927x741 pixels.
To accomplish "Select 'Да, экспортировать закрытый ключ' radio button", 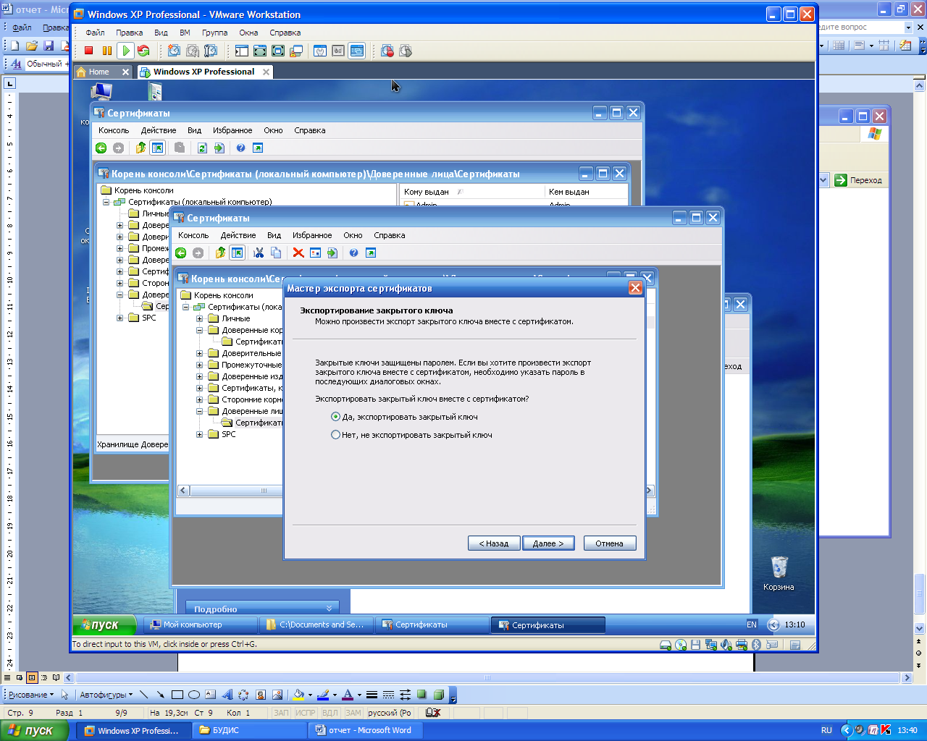I will (x=335, y=417).
